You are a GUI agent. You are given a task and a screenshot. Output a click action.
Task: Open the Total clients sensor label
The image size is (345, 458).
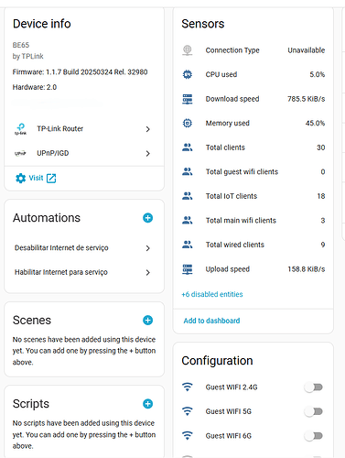(225, 147)
